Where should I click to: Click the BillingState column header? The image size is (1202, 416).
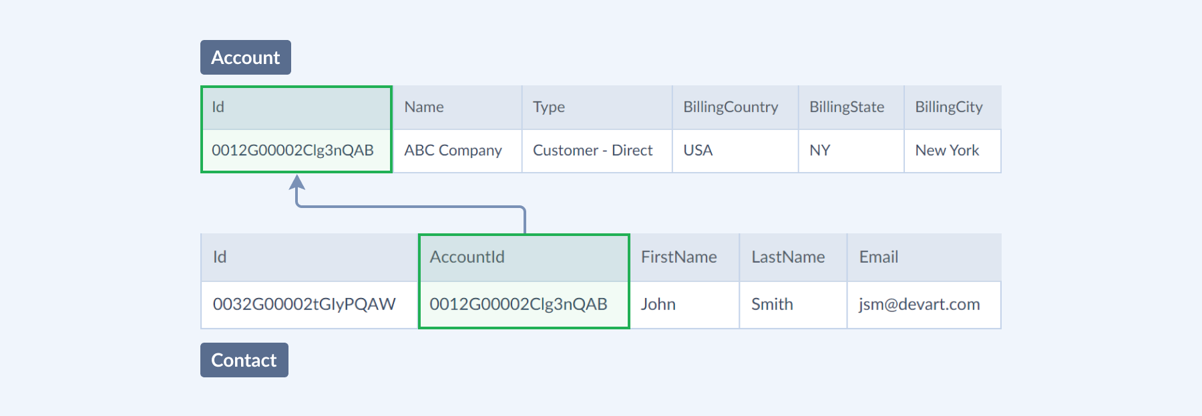click(851, 107)
